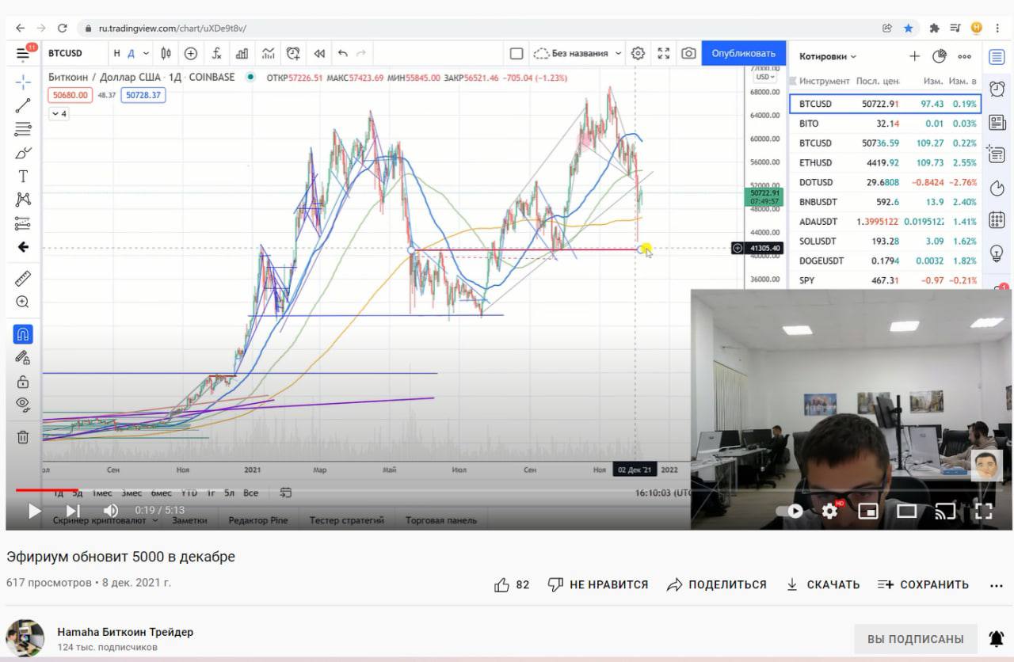Expand the indicators legend chevron showing 4
Image resolution: width=1014 pixels, height=662 pixels.
59,114
